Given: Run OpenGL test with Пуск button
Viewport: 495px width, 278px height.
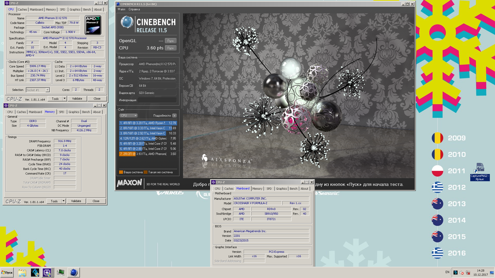Looking at the screenshot, I should click(x=170, y=41).
